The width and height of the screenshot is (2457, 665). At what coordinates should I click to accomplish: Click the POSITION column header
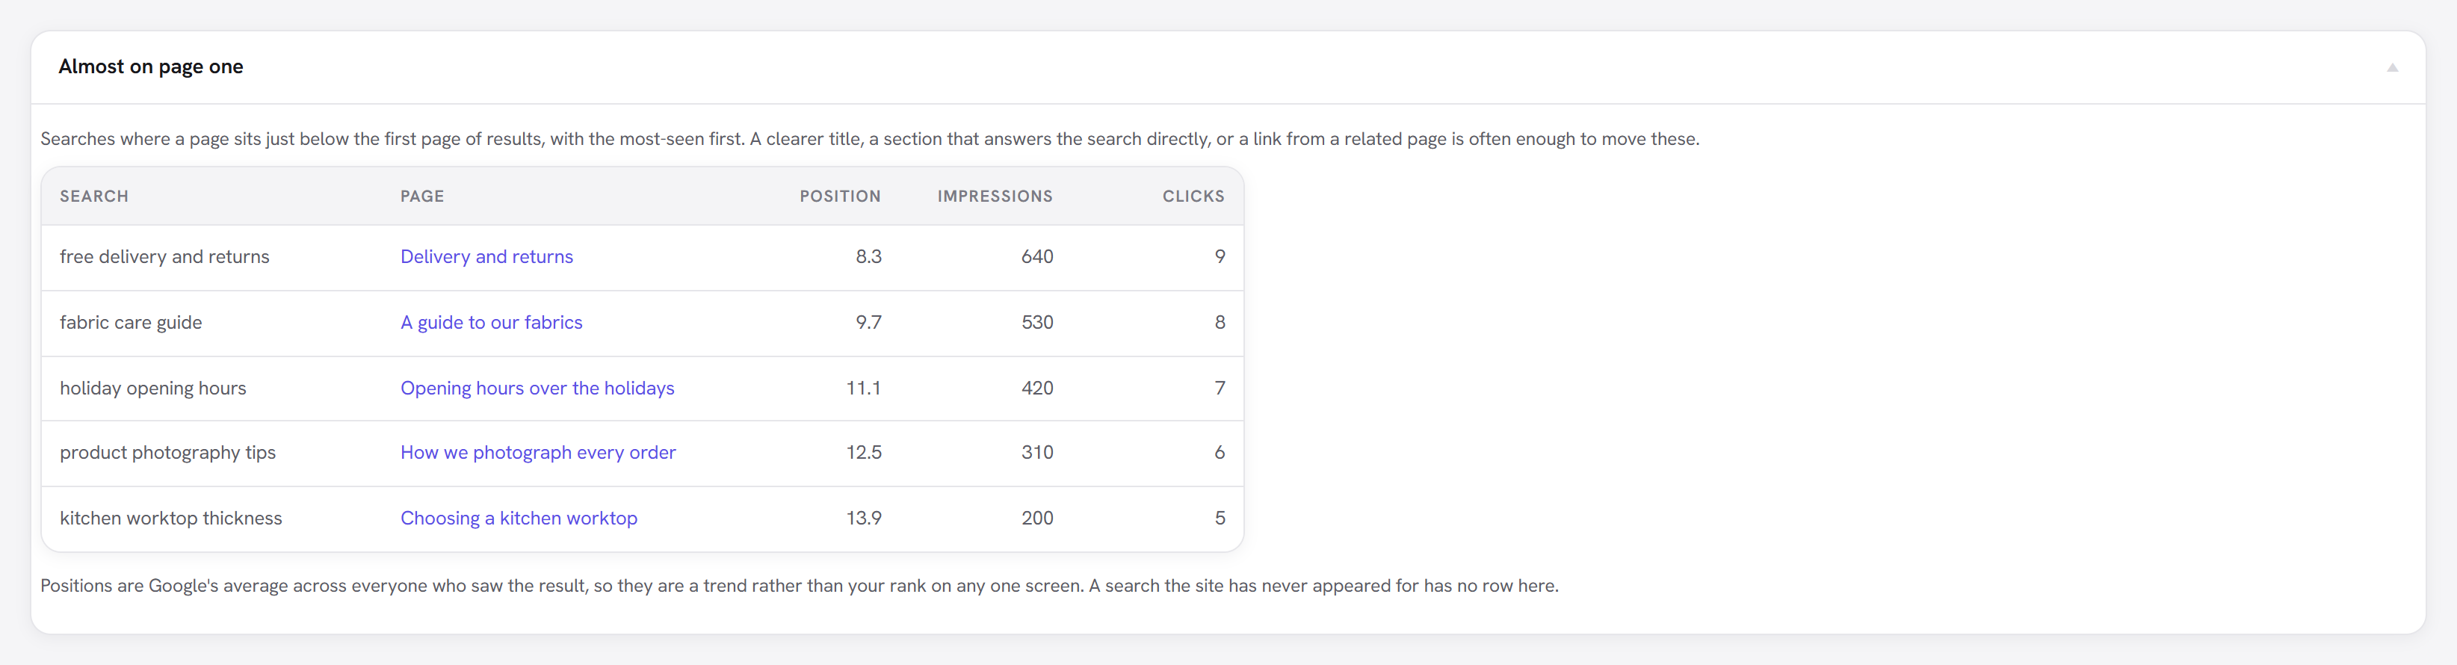pyautogui.click(x=841, y=196)
